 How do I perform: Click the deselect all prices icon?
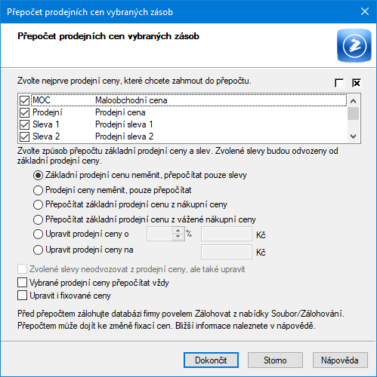(x=339, y=83)
